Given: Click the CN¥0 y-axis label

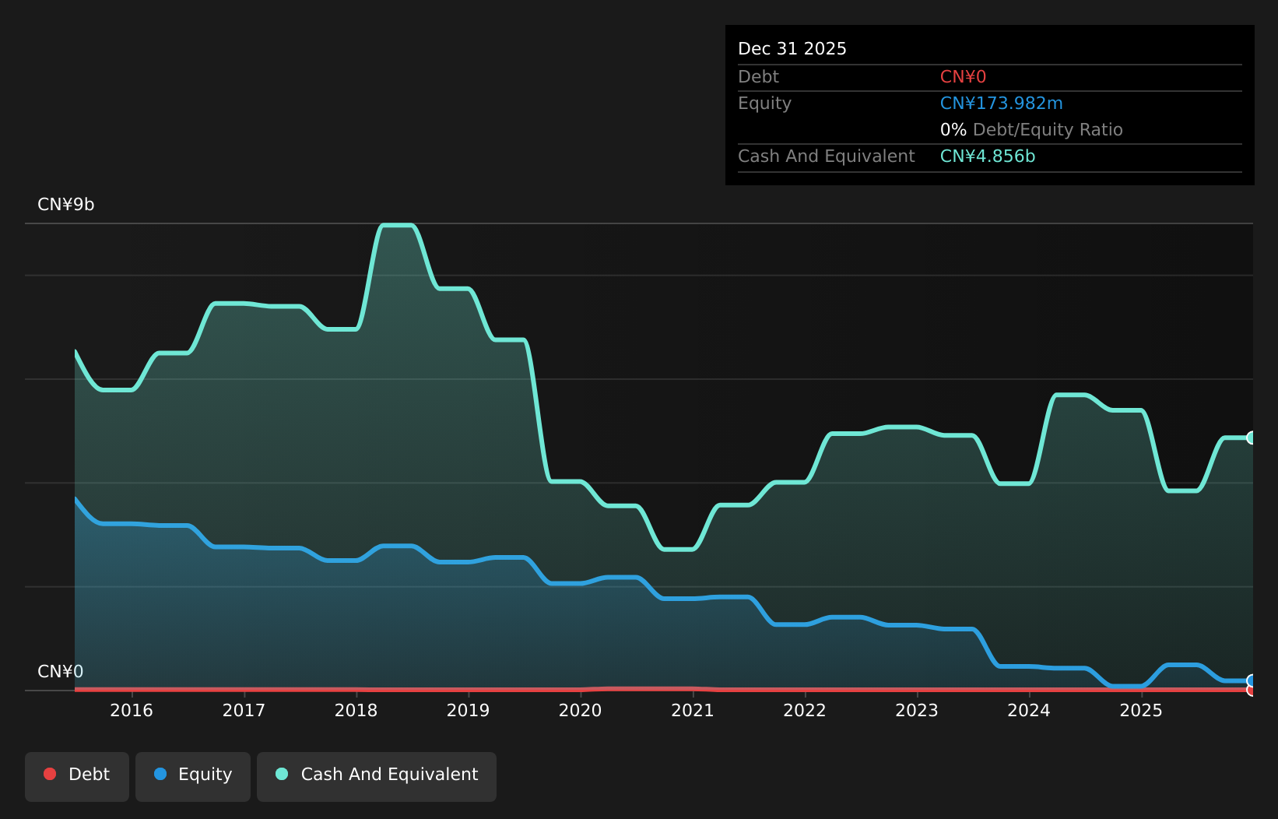Looking at the screenshot, I should pos(61,672).
